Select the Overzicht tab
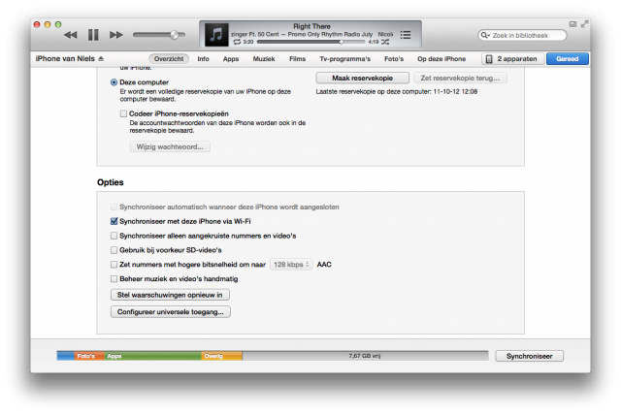The width and height of the screenshot is (621, 415). click(169, 58)
